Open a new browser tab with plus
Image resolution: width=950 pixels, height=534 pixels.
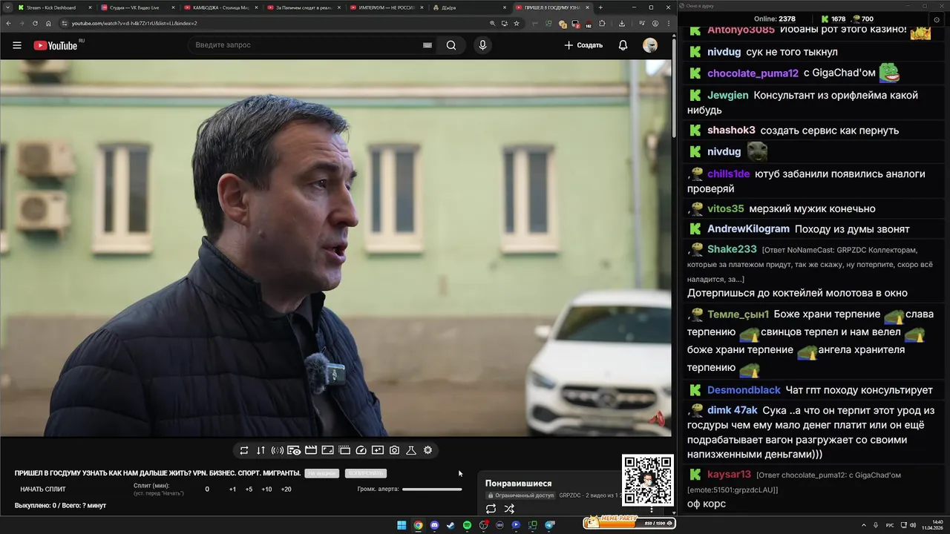click(600, 7)
